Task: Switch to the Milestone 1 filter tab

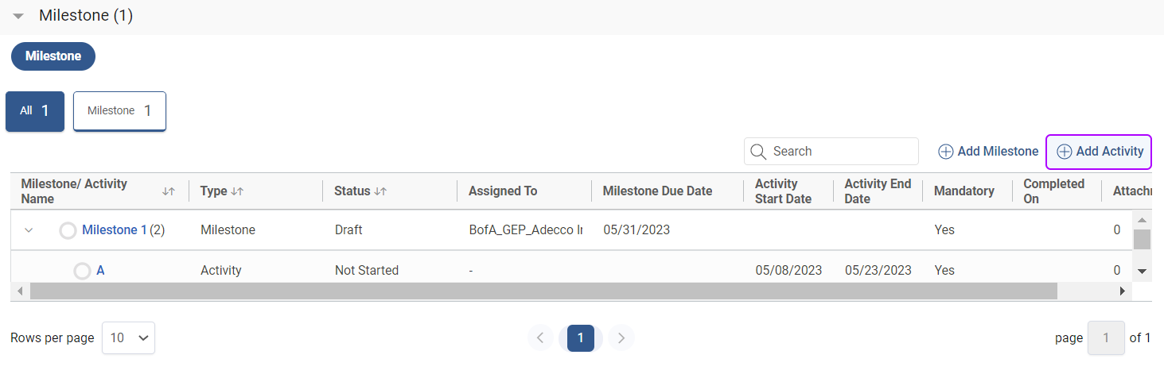Action: (x=119, y=111)
